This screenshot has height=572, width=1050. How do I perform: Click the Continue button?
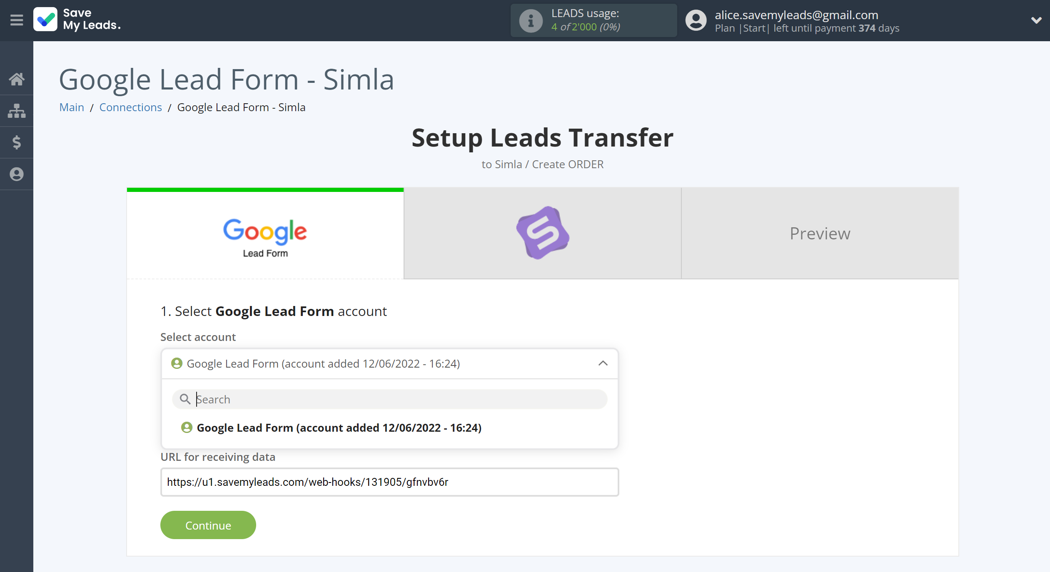tap(208, 525)
